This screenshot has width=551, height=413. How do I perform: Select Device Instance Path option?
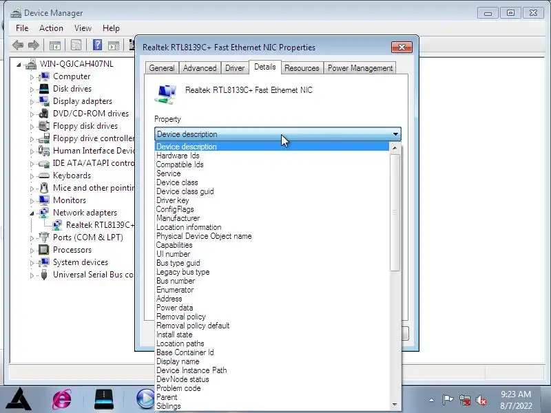(272, 370)
